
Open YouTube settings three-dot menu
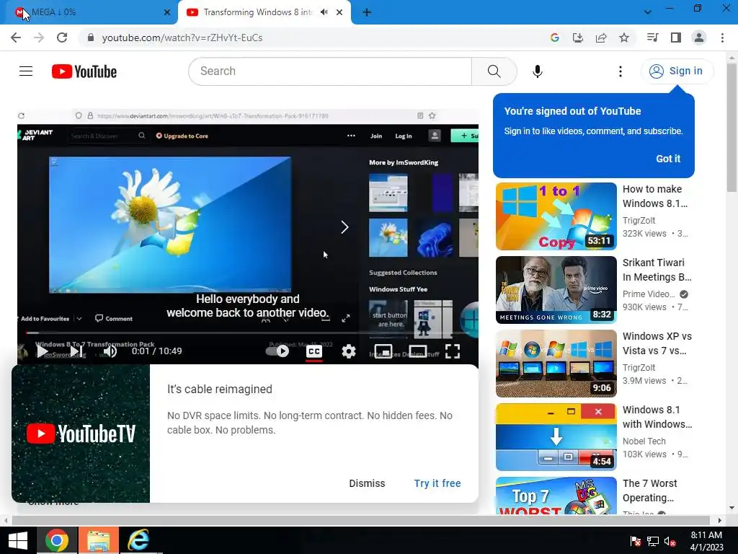621,71
